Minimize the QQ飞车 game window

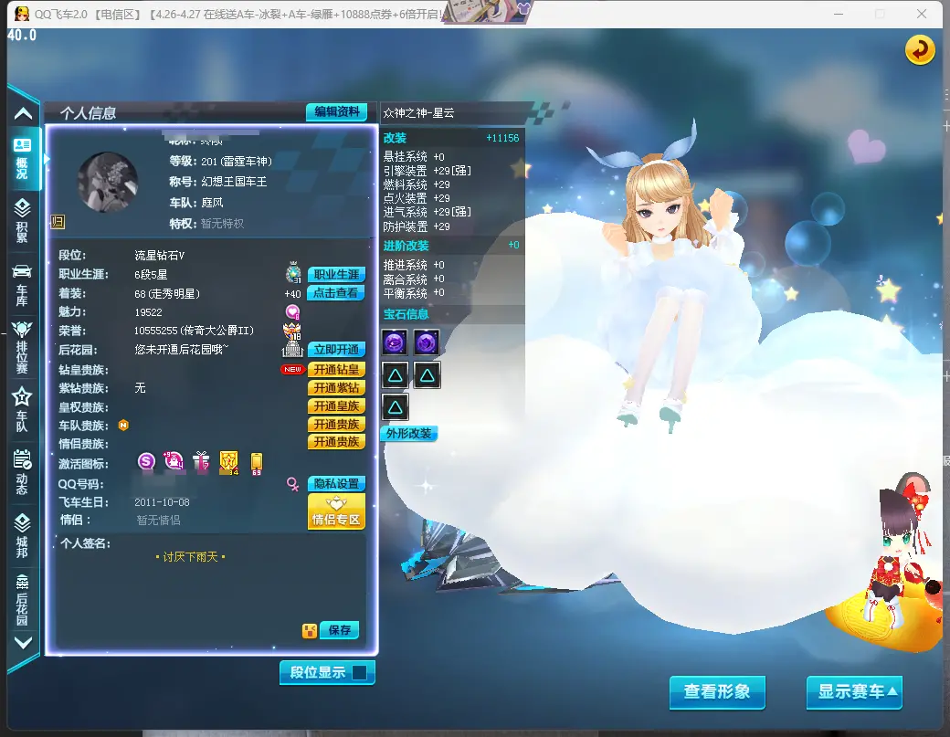point(839,14)
